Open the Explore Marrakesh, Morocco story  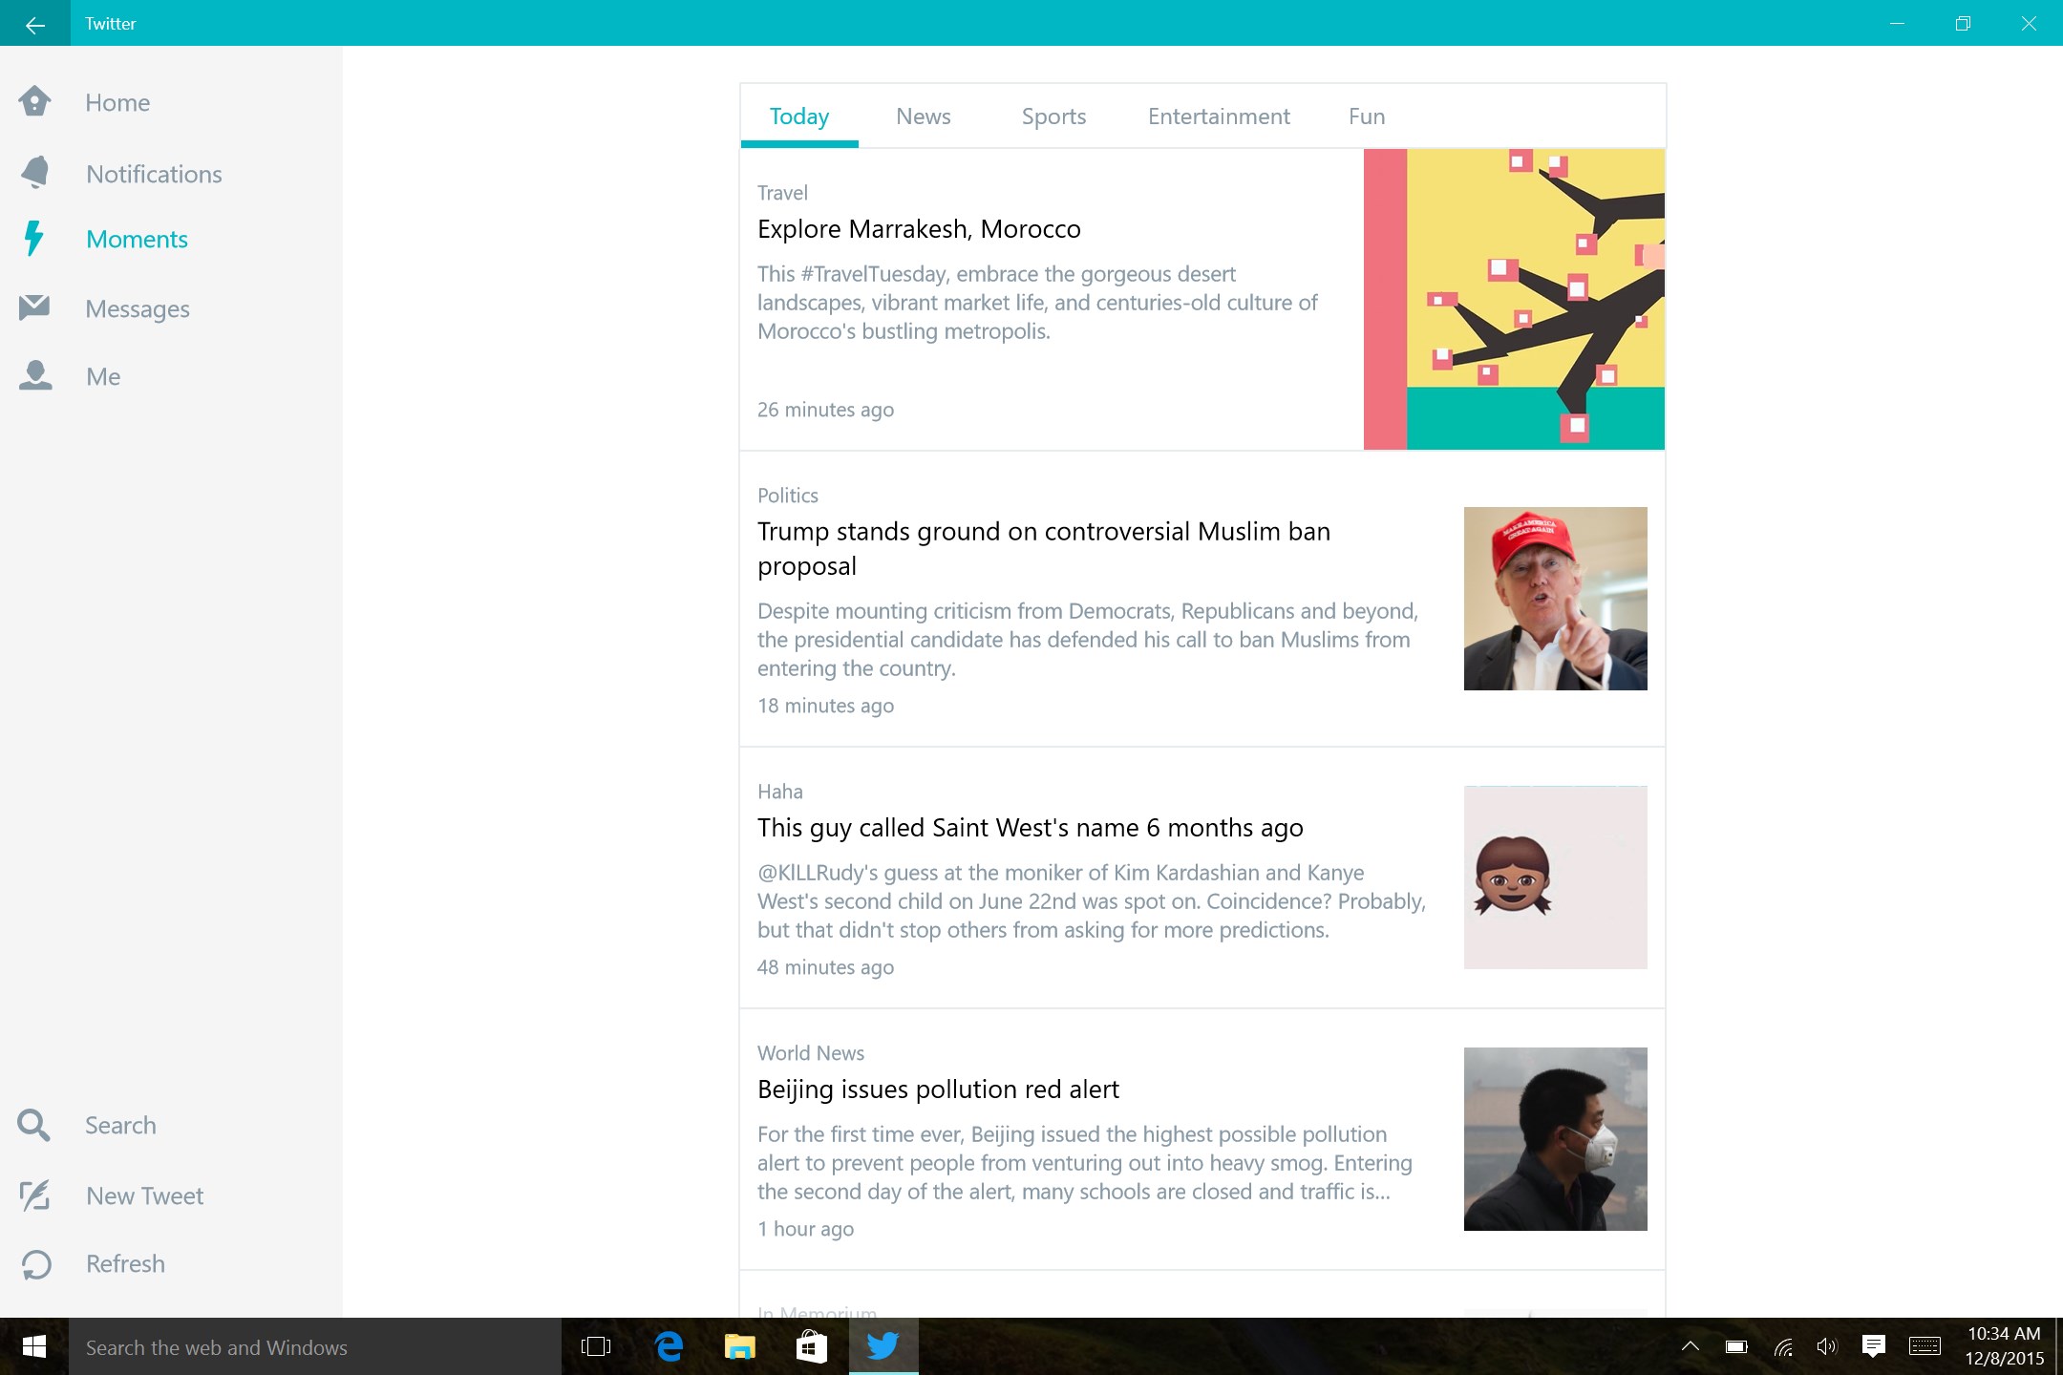pyautogui.click(x=919, y=229)
